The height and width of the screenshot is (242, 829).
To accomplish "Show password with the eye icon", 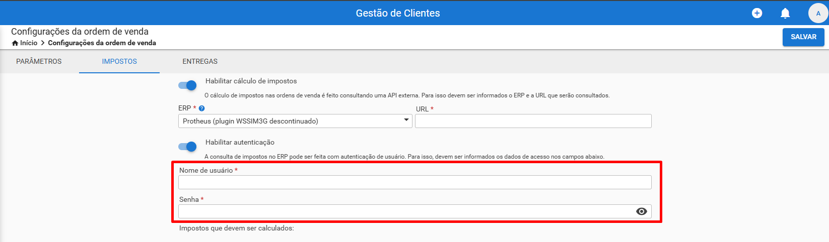I will pyautogui.click(x=641, y=211).
